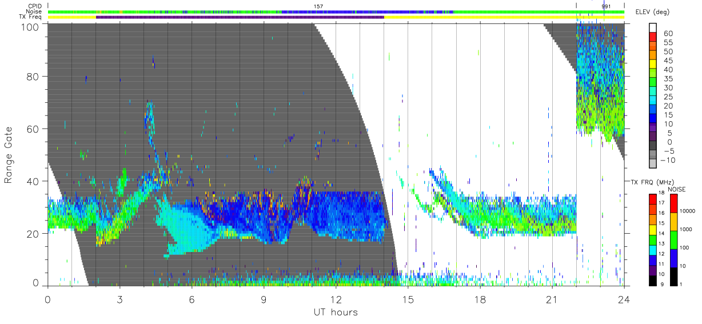
Task: Select the orange segment of the NOISE colorbar
Action: tap(675, 221)
